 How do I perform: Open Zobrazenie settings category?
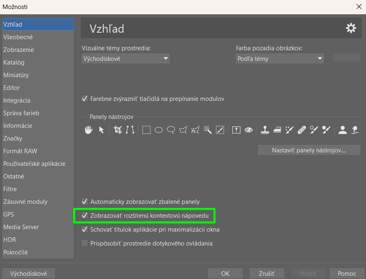pos(38,50)
